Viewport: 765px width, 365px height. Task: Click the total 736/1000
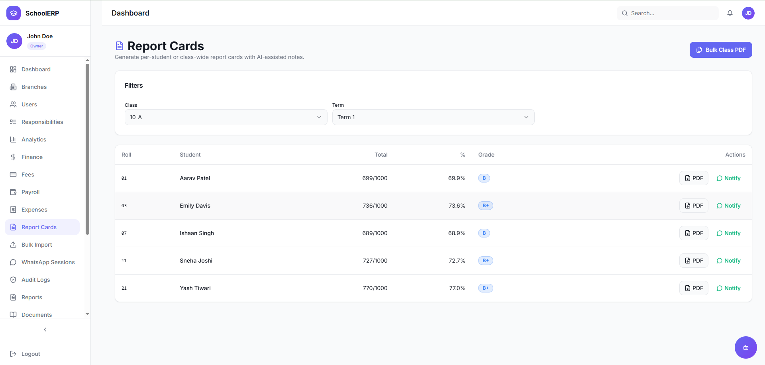click(x=375, y=206)
